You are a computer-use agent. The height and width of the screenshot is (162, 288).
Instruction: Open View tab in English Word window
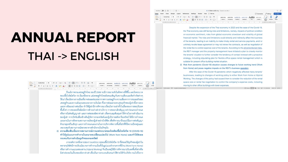pos(205,13)
